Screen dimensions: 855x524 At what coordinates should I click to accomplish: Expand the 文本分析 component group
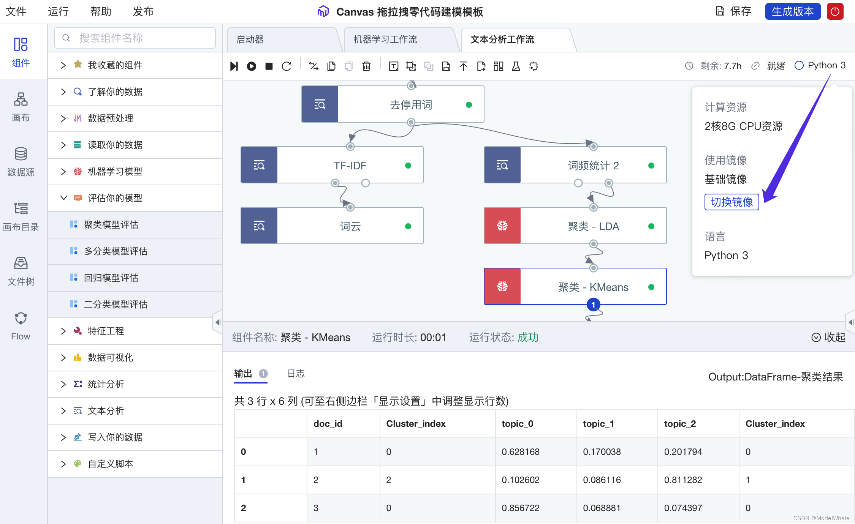106,411
